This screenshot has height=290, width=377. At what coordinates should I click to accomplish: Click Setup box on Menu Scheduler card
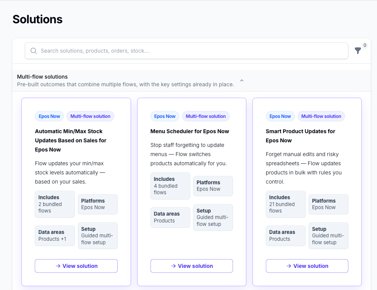(x=213, y=217)
